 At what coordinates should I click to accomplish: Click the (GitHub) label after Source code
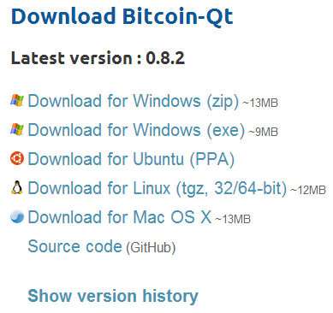point(151,247)
